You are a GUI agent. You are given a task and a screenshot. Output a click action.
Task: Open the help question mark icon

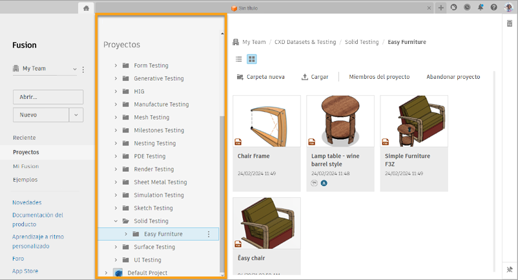(494, 7)
